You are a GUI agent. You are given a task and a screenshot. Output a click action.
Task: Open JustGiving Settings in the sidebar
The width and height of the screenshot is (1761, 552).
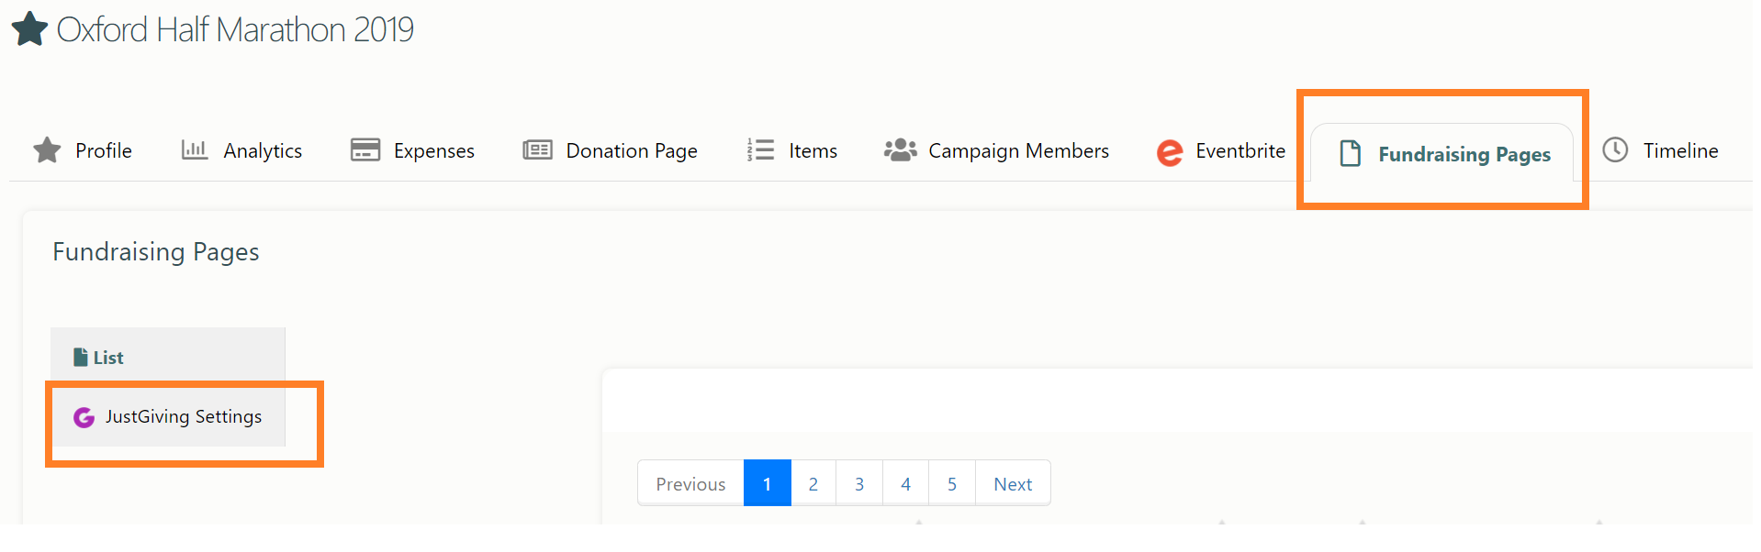168,416
